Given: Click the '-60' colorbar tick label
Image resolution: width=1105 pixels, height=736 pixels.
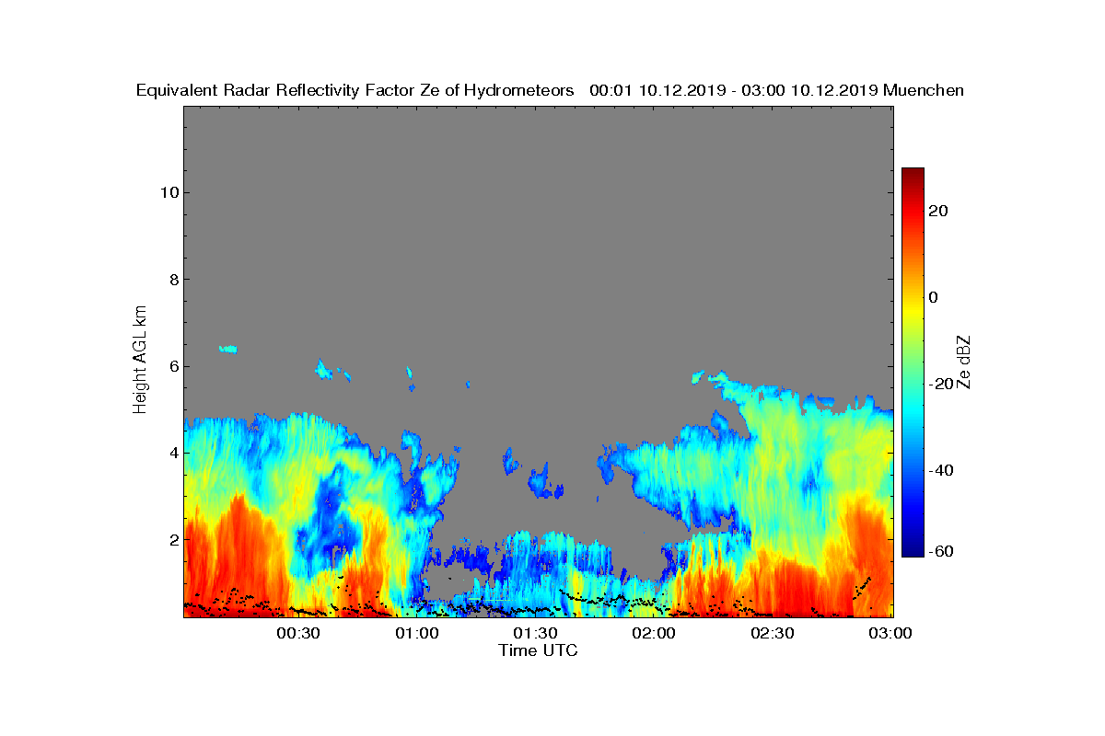Looking at the screenshot, I should [x=942, y=551].
